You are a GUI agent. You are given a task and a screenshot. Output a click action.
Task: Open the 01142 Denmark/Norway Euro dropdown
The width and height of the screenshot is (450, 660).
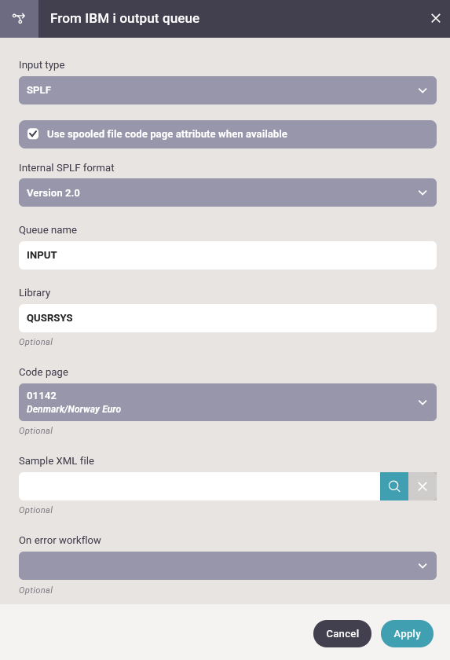pos(228,402)
